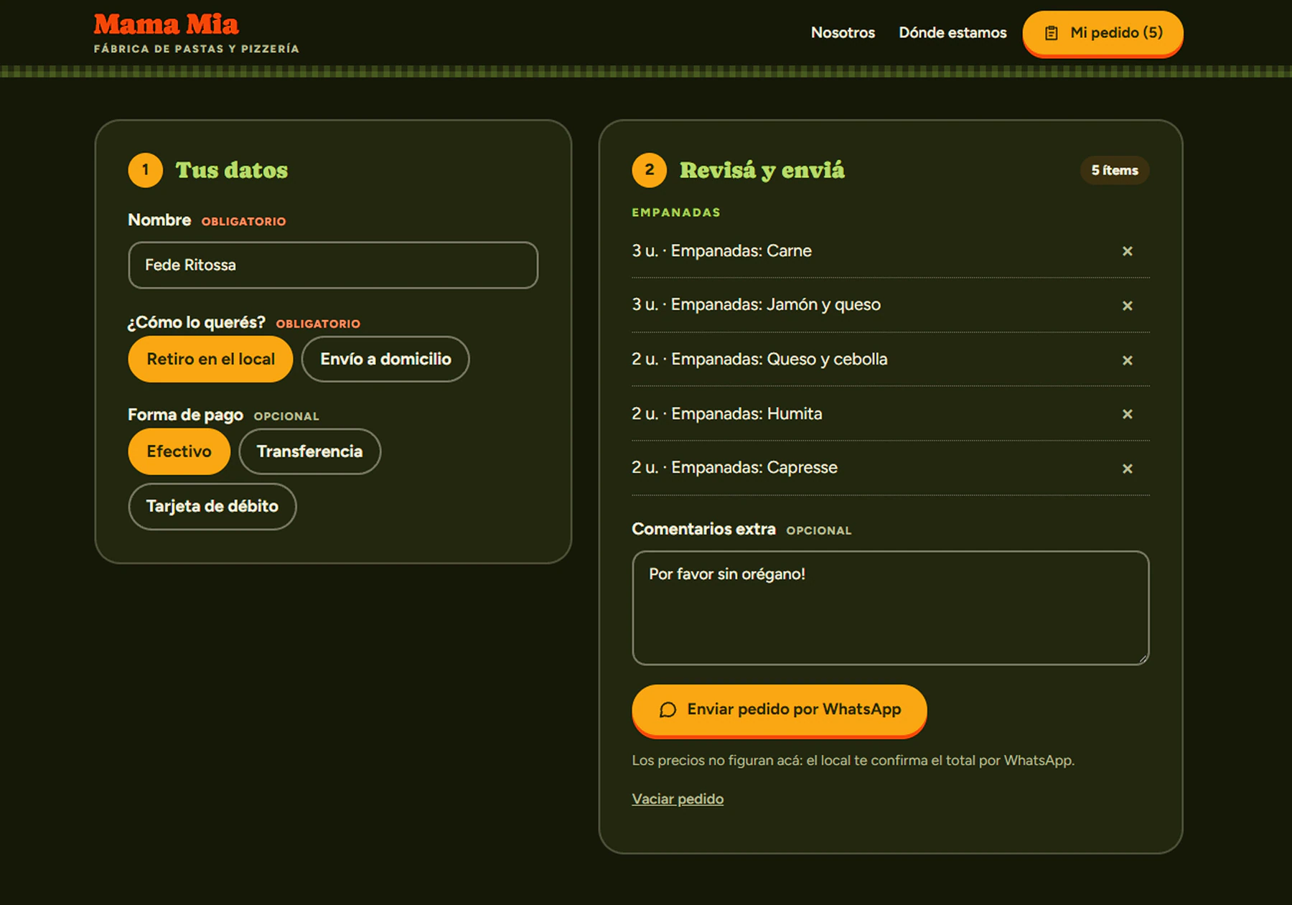1292x905 pixels.
Task: Choose Transferencia payment option
Action: [309, 451]
